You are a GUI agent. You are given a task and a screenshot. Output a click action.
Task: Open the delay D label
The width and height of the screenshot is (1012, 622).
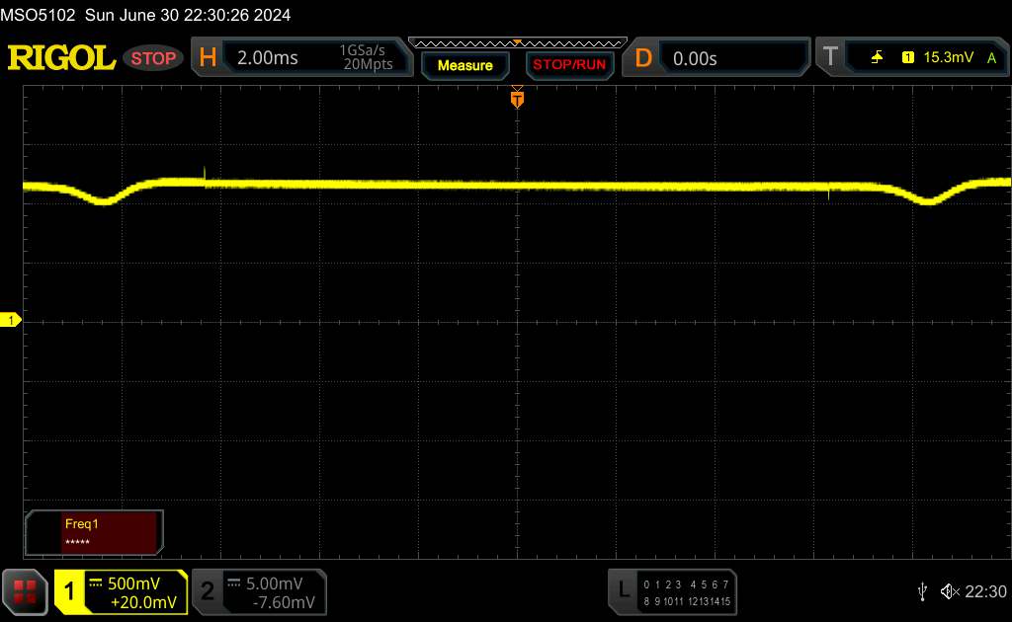pyautogui.click(x=642, y=58)
